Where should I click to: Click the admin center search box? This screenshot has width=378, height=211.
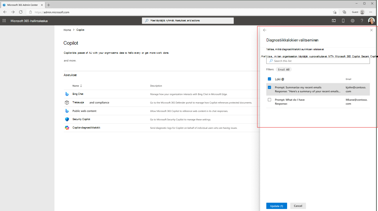click(188, 21)
